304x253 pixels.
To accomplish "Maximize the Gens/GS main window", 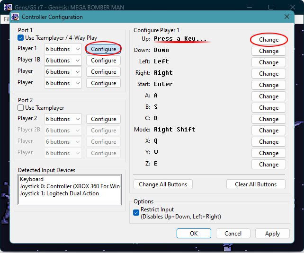I will tap(270, 7).
